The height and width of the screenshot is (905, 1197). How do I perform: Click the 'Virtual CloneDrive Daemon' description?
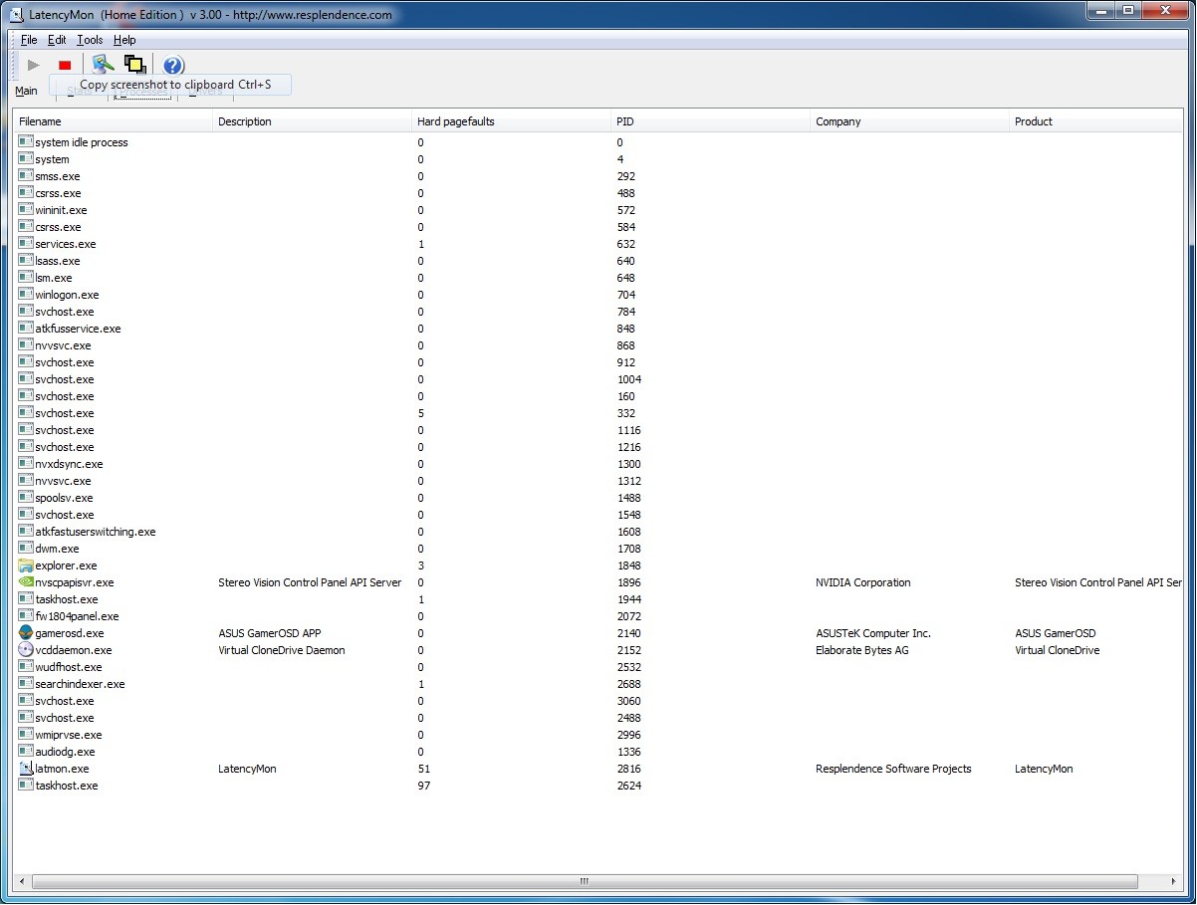[282, 650]
